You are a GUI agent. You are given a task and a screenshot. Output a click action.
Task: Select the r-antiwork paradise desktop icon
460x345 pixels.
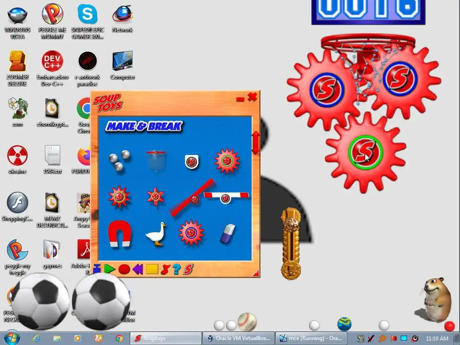88,69
